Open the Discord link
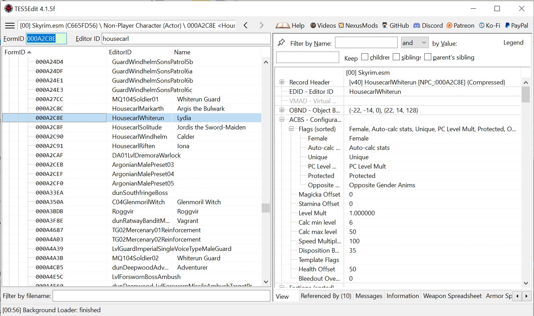The image size is (534, 316). [428, 26]
